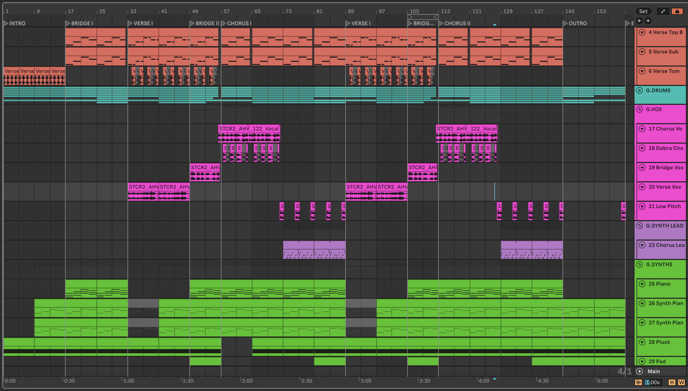Click bar 129 on the beat-time ruler
Screen dimensions: 688x391
click(x=507, y=11)
